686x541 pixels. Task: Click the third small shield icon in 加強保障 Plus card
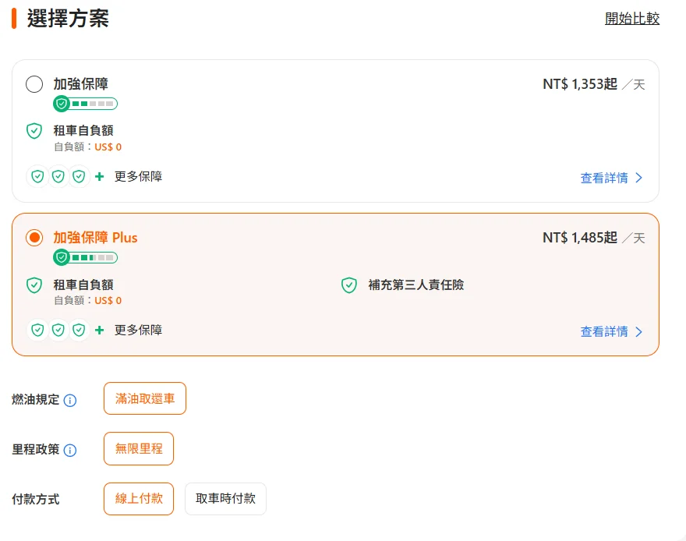(x=79, y=330)
